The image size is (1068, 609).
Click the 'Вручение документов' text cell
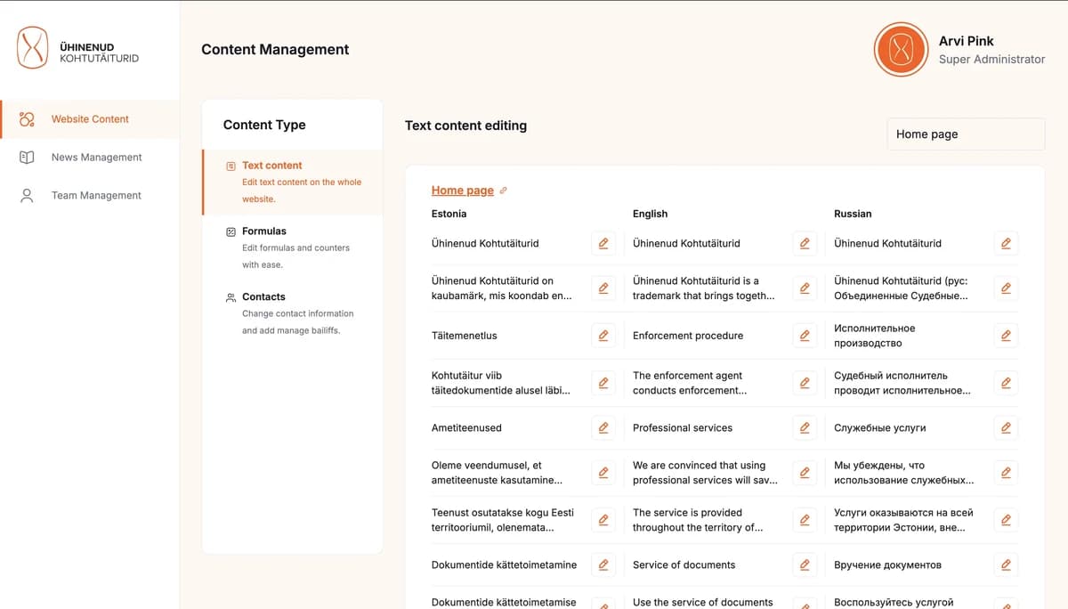click(x=887, y=565)
